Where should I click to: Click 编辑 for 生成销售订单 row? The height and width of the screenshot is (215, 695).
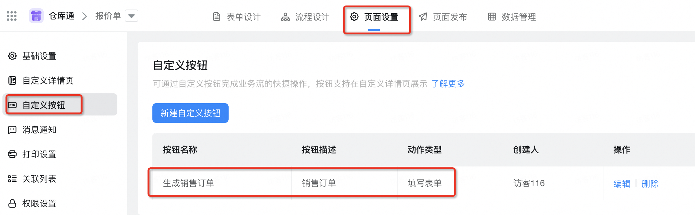(622, 184)
